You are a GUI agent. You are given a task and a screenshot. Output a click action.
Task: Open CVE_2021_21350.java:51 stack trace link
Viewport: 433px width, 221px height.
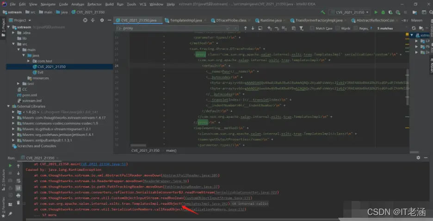[x=103, y=164]
